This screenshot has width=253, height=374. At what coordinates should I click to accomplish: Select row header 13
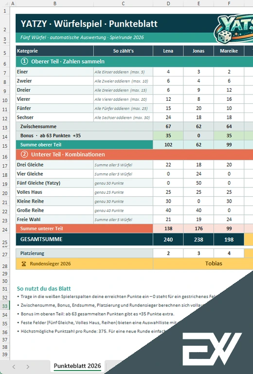[x=5, y=128]
